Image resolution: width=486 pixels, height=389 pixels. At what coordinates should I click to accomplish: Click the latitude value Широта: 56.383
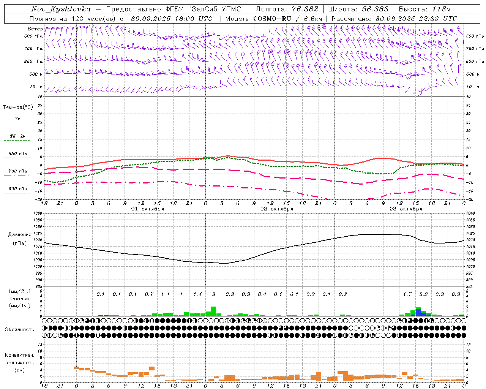pos(358,9)
